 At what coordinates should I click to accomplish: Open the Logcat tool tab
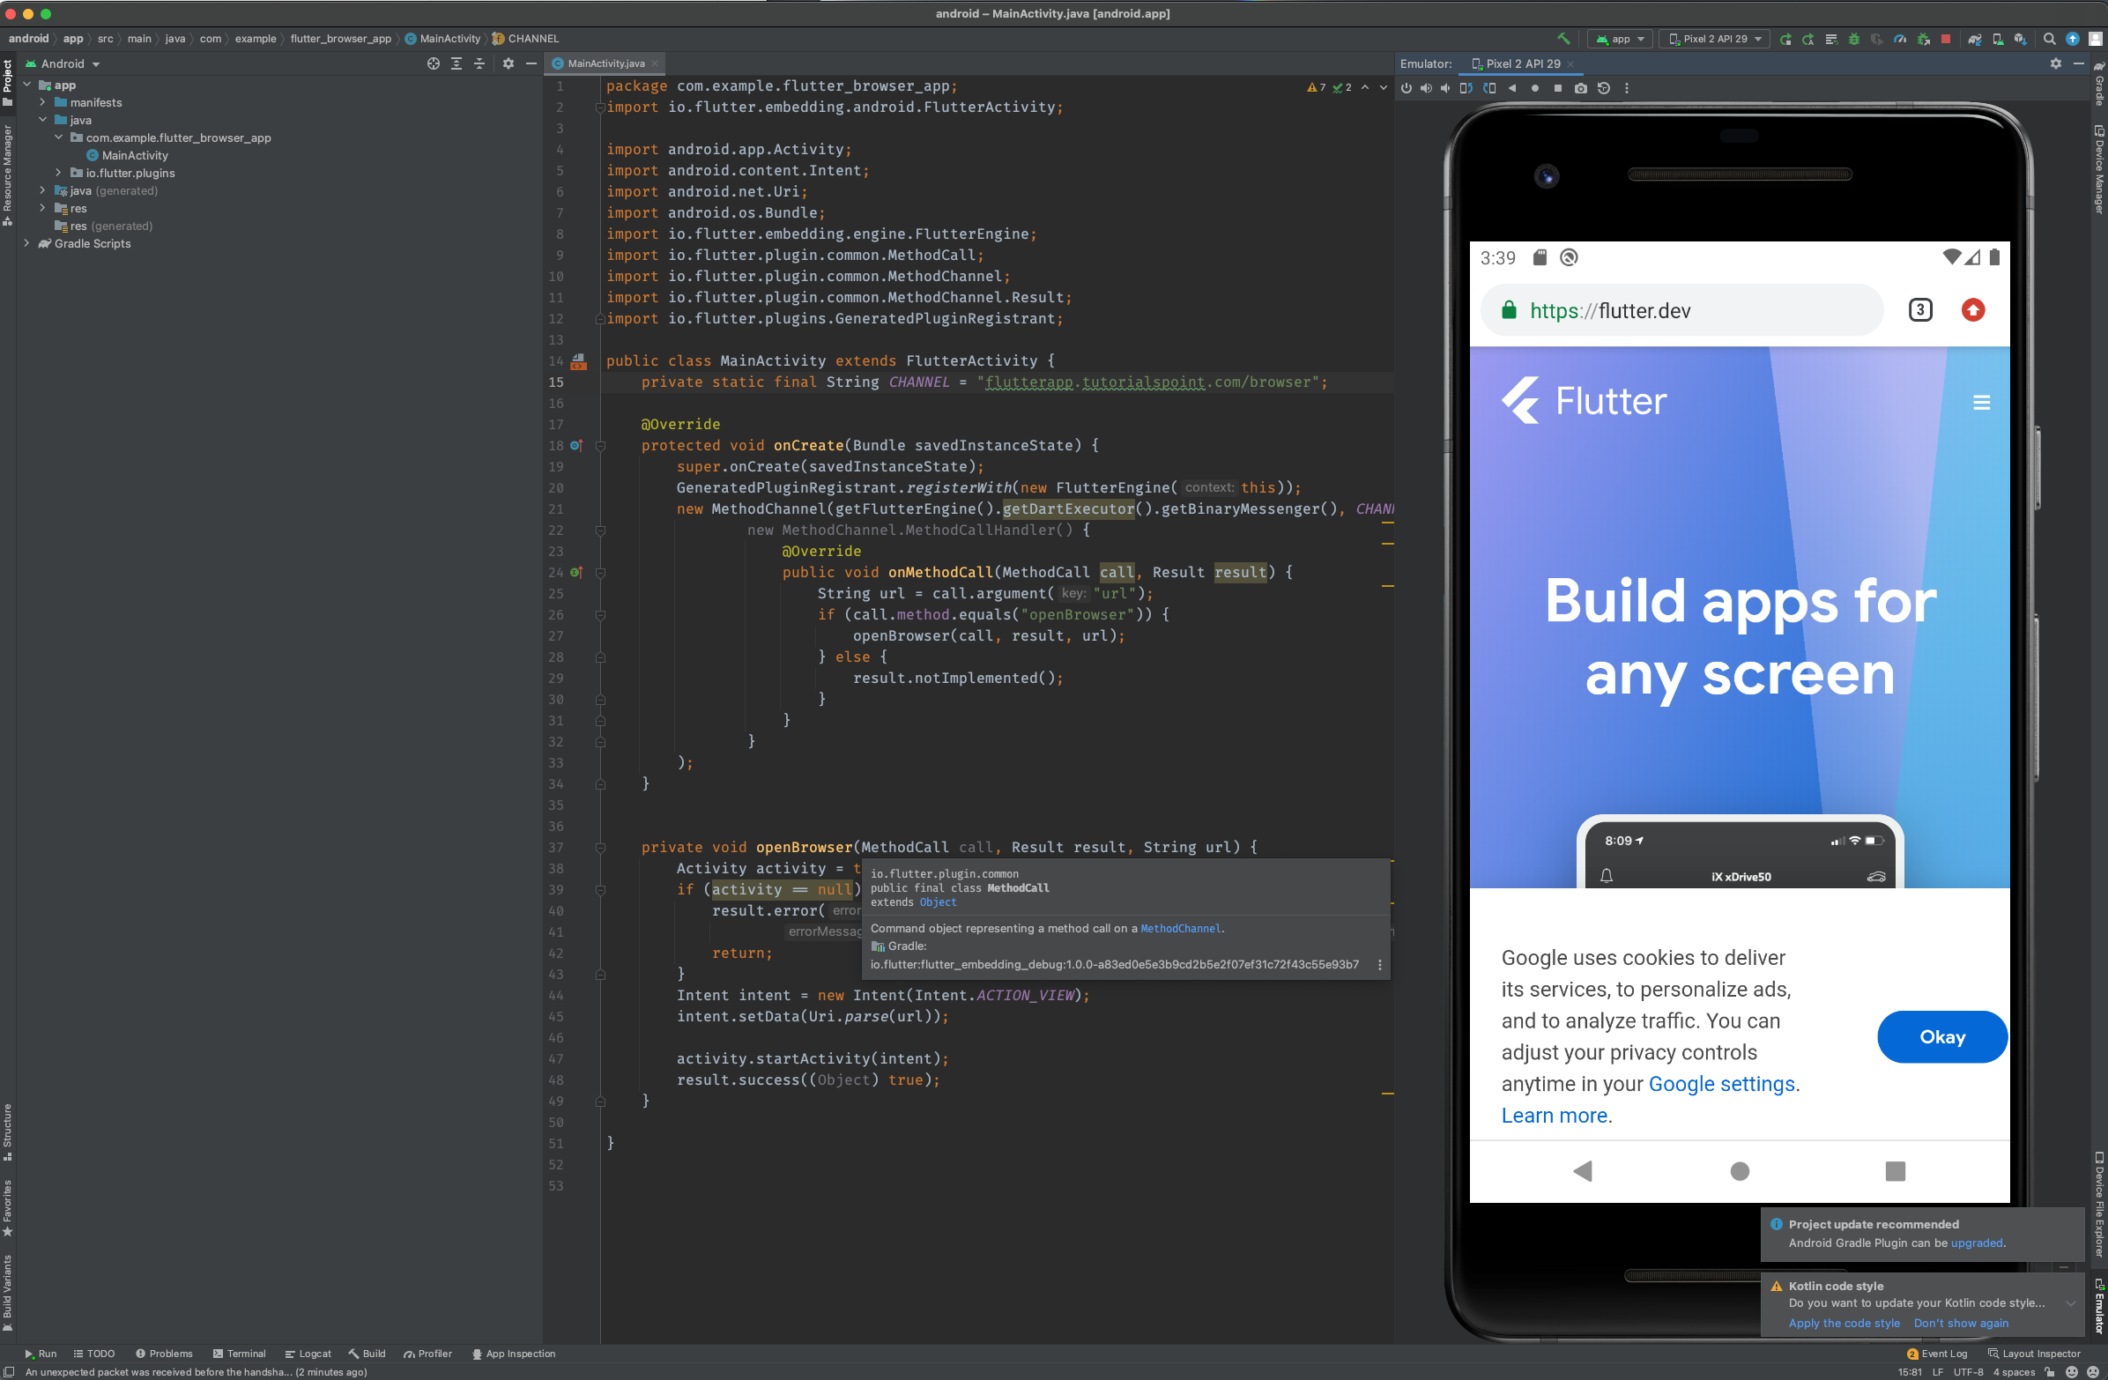click(308, 1354)
